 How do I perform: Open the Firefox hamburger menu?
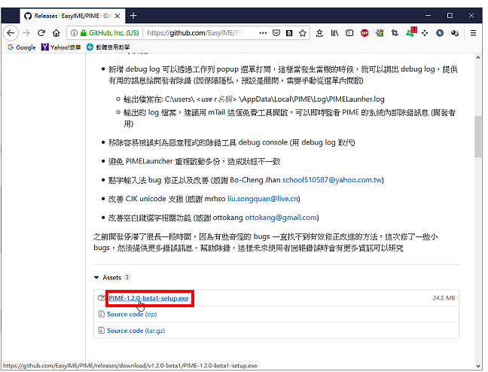(x=473, y=33)
